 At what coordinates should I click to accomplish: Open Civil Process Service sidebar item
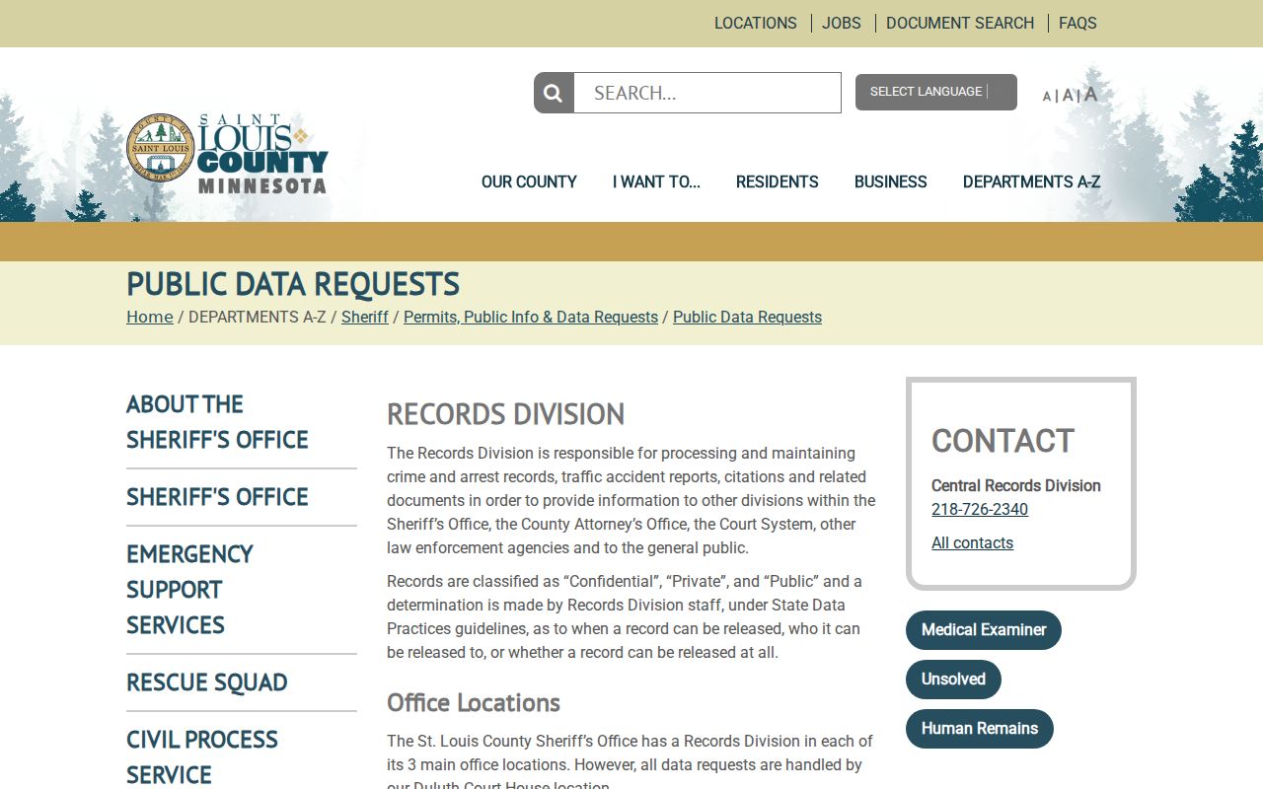pyautogui.click(x=202, y=757)
